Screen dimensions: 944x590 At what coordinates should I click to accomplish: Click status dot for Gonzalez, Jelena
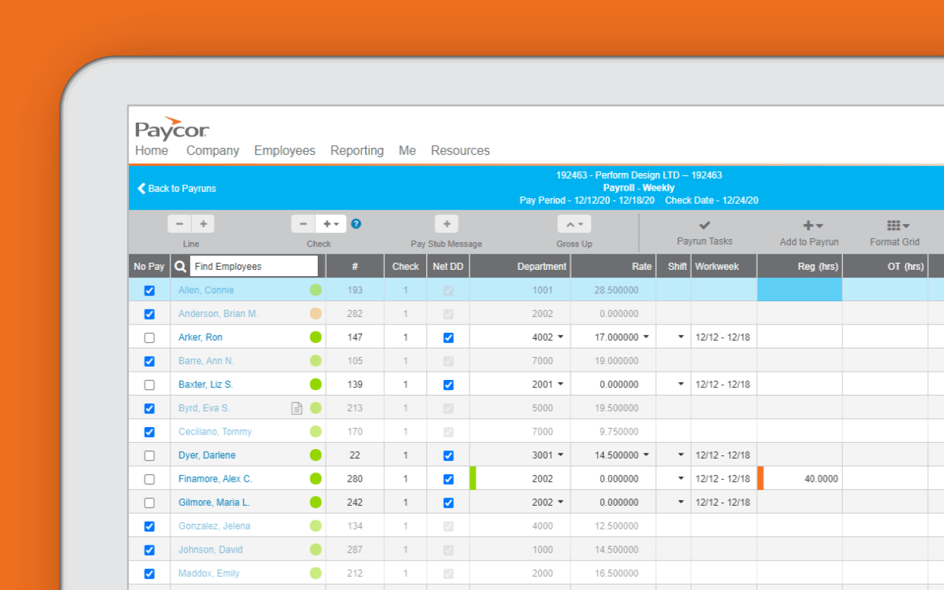coord(316,526)
